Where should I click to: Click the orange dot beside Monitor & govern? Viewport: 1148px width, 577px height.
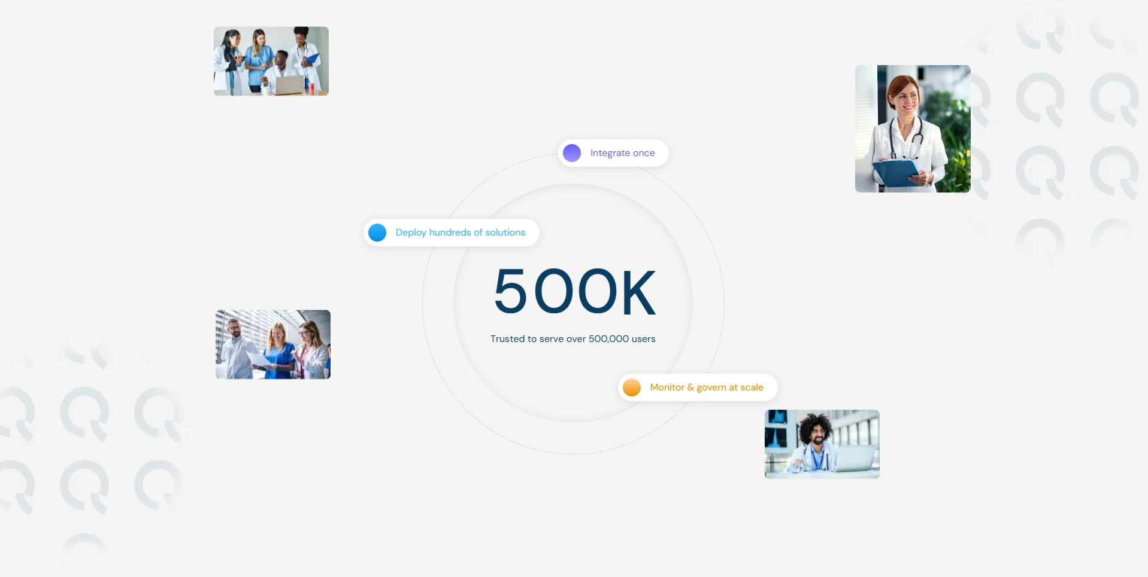coord(632,387)
